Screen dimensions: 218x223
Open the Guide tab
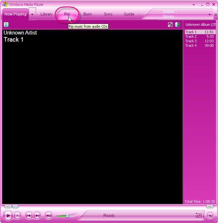point(129,14)
